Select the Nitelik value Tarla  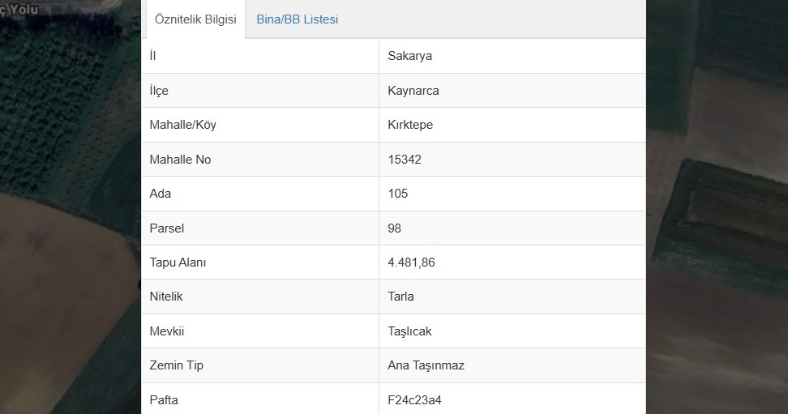click(x=400, y=297)
